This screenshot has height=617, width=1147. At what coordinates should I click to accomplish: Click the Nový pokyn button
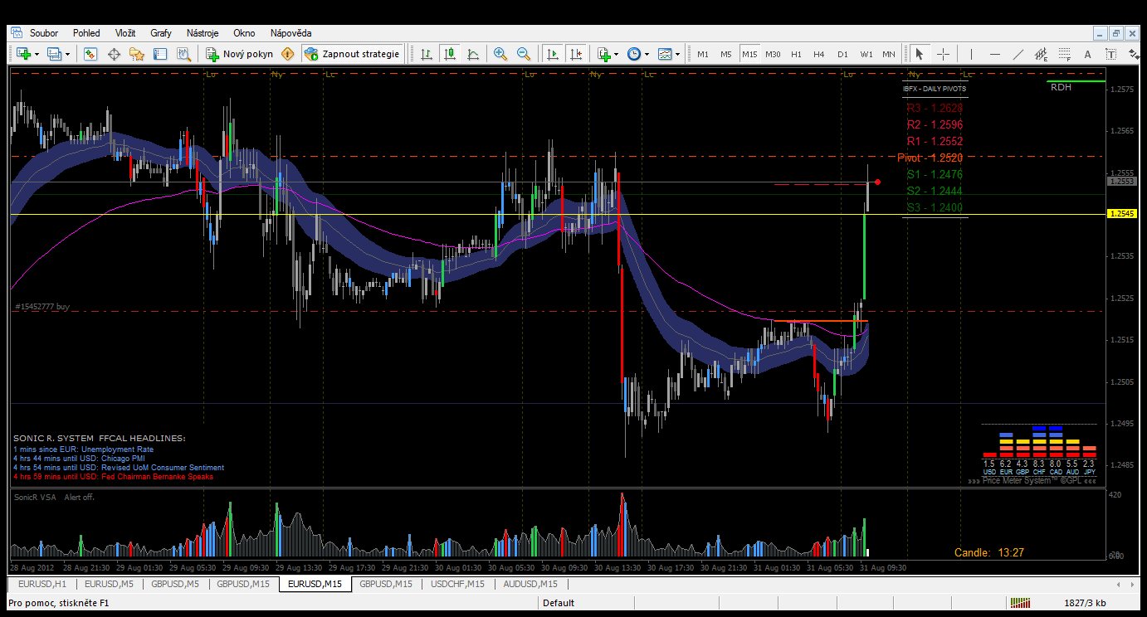click(x=240, y=54)
